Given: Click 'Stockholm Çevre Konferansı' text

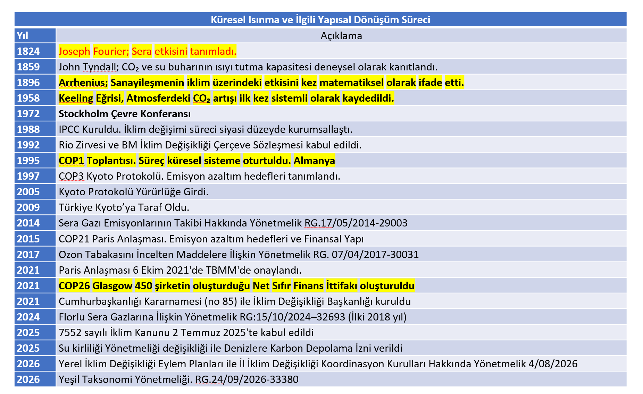Looking at the screenshot, I should point(125,114).
